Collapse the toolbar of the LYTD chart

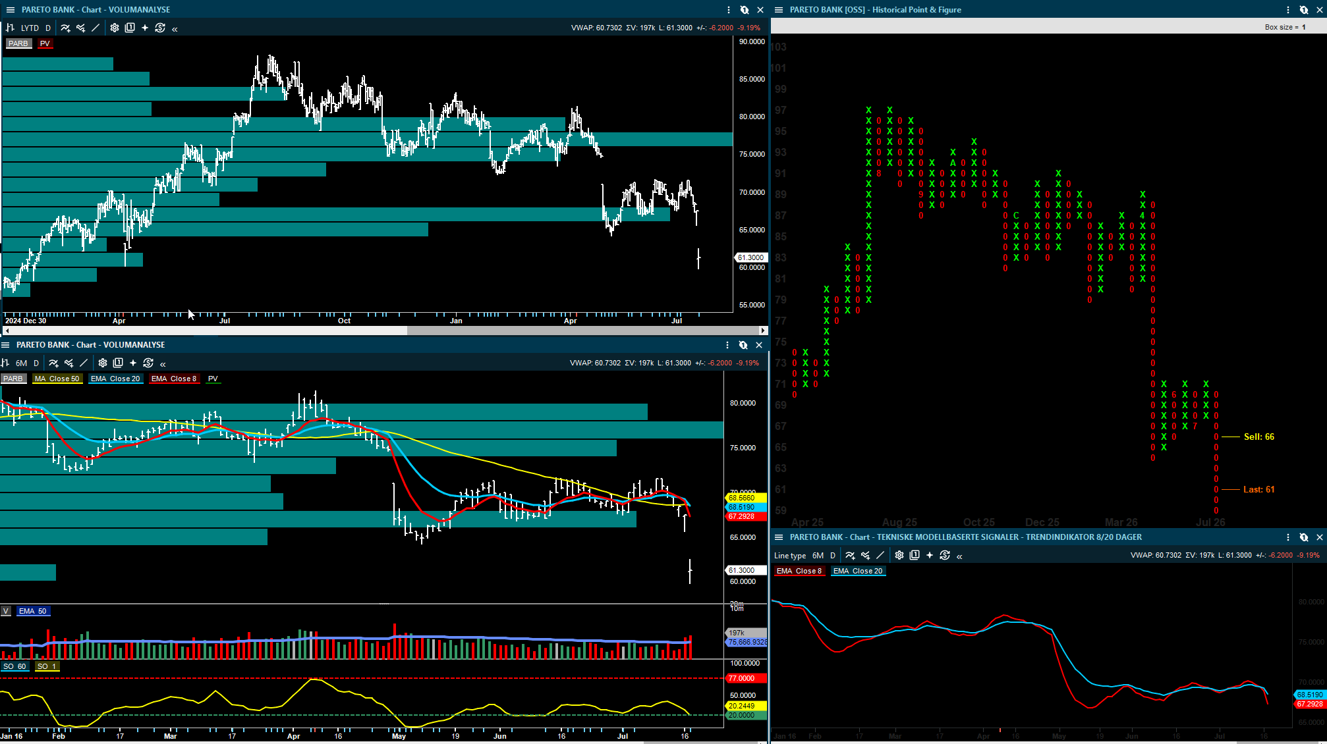pos(175,28)
